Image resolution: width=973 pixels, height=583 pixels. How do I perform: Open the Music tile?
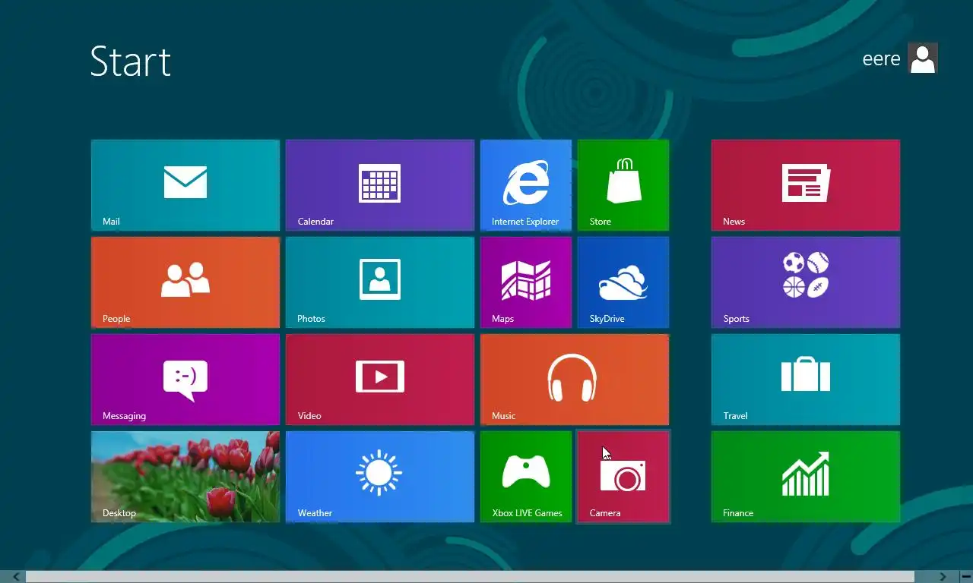pos(575,380)
